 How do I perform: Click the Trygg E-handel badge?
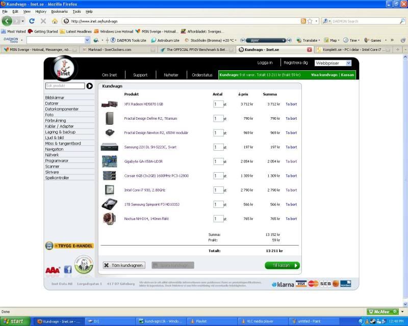(x=69, y=246)
